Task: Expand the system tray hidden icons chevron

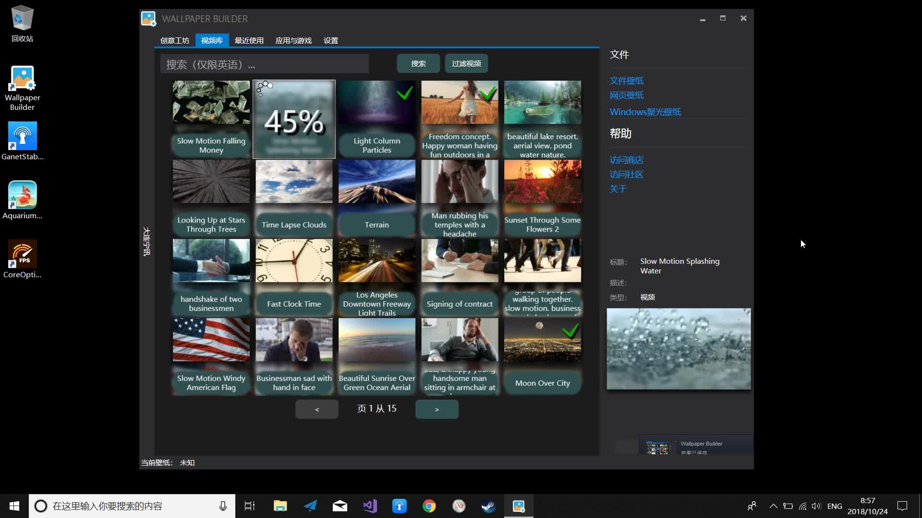Action: 773,506
